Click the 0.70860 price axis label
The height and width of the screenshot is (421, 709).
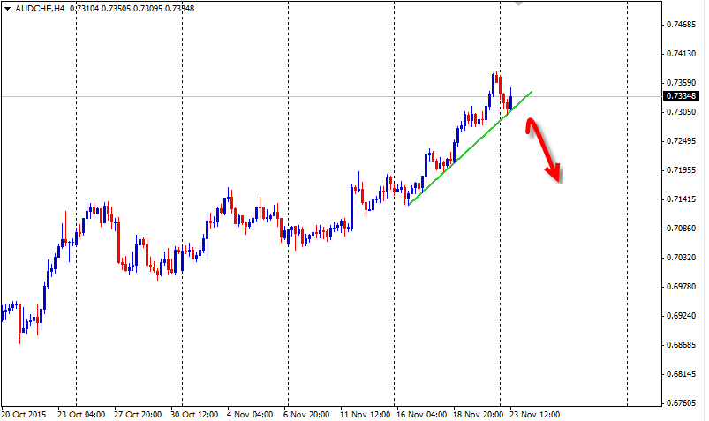[682, 229]
